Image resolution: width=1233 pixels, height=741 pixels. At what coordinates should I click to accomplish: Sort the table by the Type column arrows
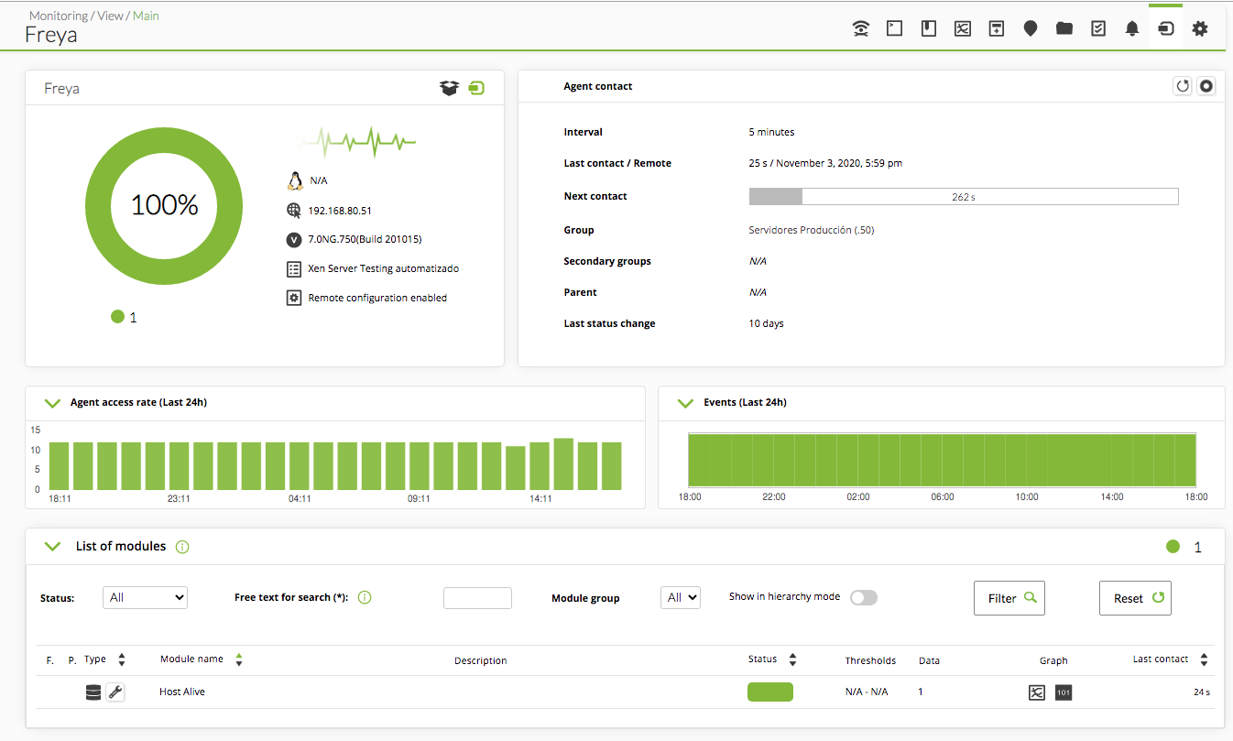[x=122, y=659]
